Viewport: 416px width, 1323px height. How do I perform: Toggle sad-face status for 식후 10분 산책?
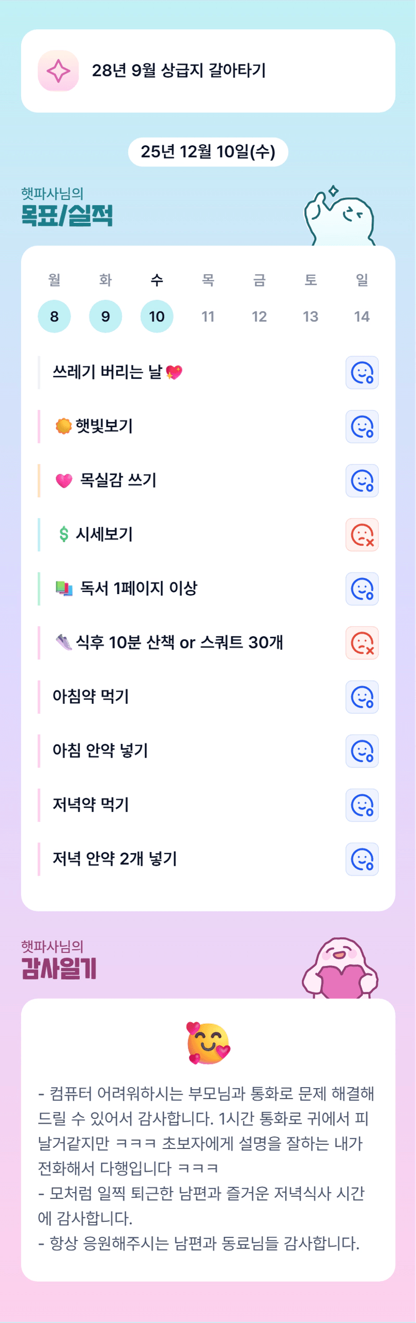[362, 642]
